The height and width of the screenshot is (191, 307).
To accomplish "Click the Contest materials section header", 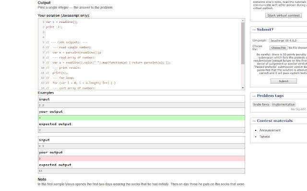I will pos(274,121).
